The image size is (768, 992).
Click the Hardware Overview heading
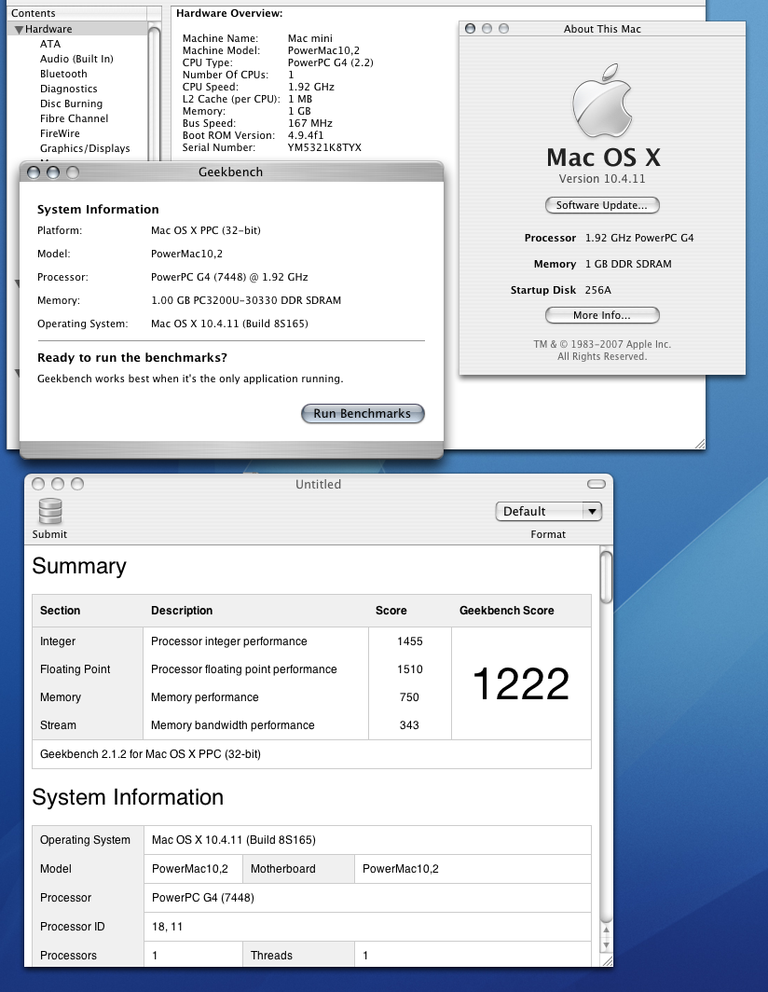pos(229,13)
